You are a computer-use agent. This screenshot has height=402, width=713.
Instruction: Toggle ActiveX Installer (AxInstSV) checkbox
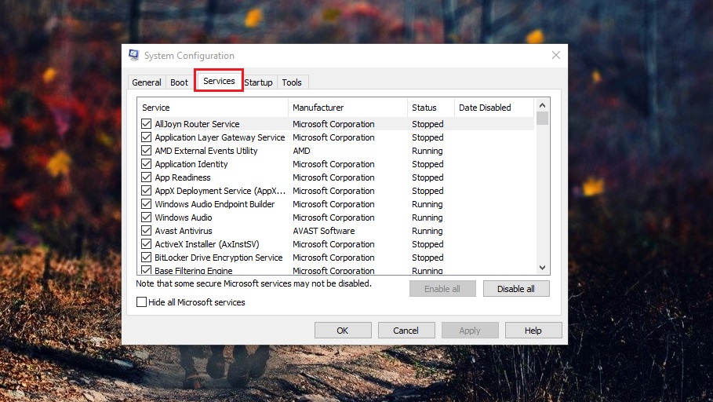[x=146, y=244]
